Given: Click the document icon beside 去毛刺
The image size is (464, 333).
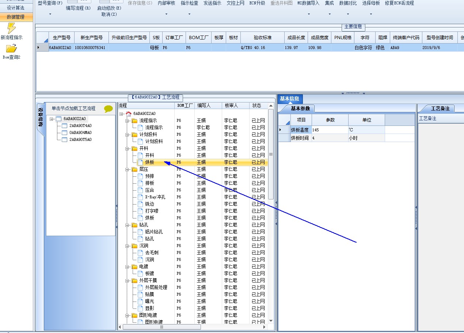Looking at the screenshot, I should [x=141, y=253].
